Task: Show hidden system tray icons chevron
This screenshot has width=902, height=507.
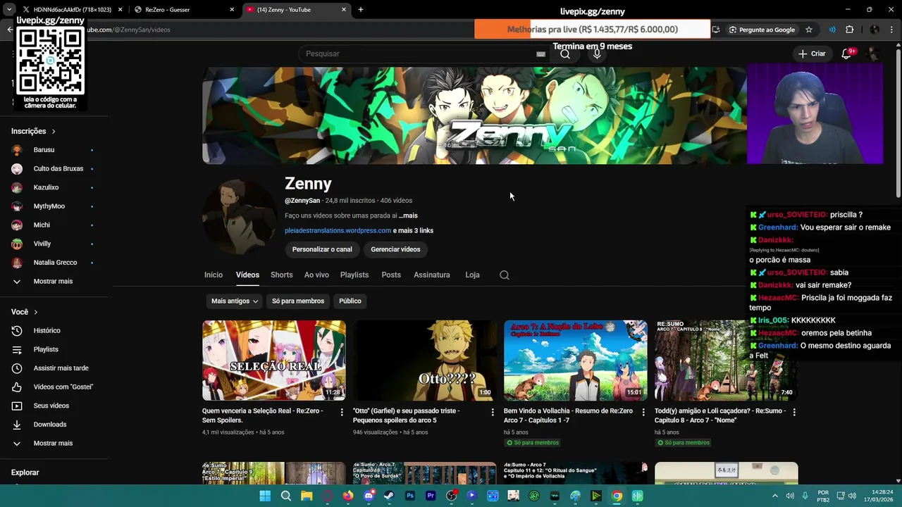Action: click(x=775, y=496)
